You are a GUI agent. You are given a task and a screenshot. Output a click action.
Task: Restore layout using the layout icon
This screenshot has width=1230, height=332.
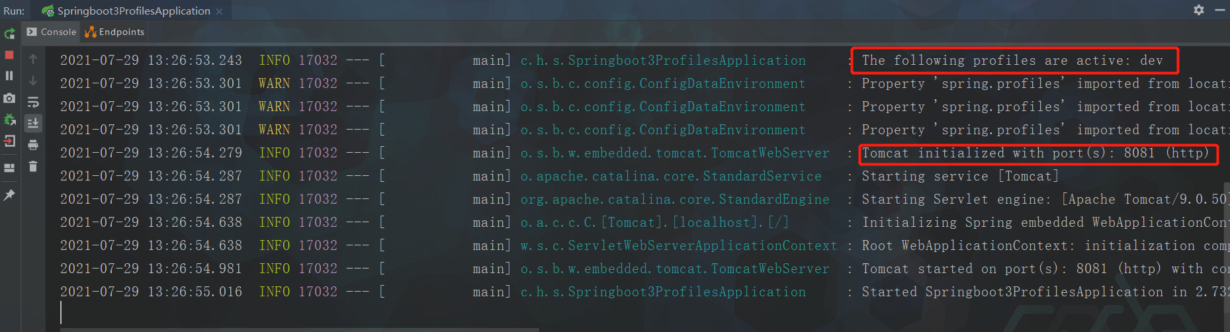click(x=9, y=168)
